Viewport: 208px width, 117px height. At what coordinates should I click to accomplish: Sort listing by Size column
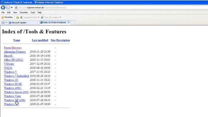[53, 40]
